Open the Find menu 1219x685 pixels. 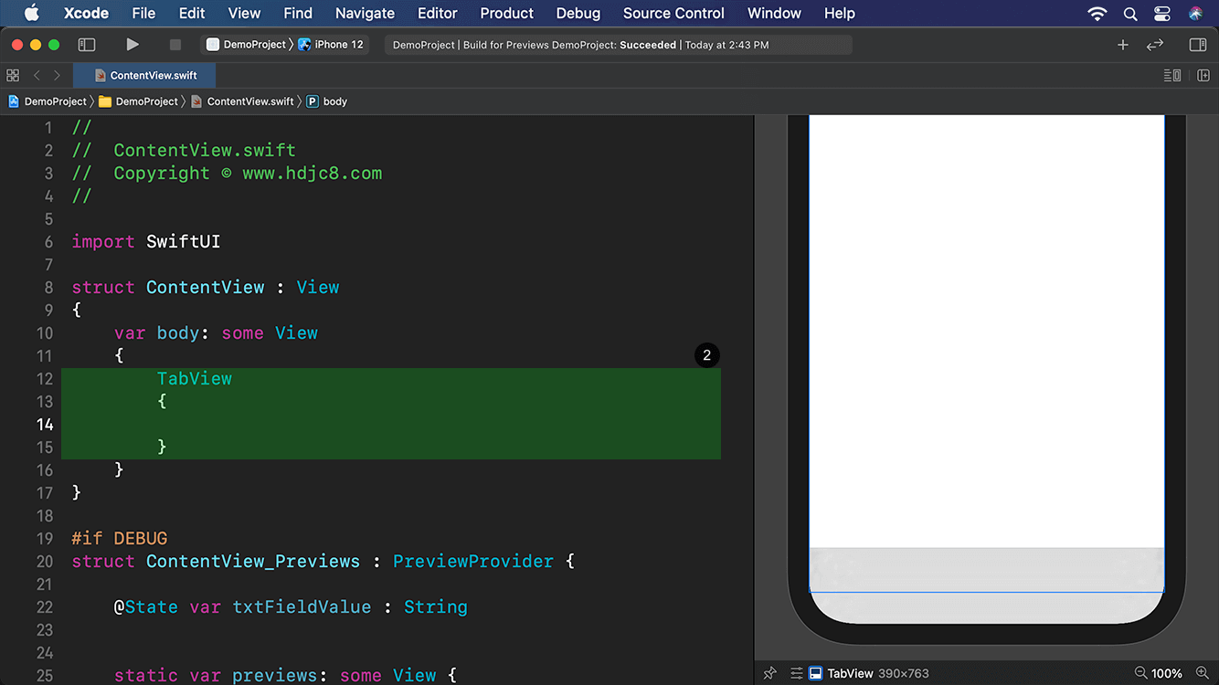tap(298, 13)
